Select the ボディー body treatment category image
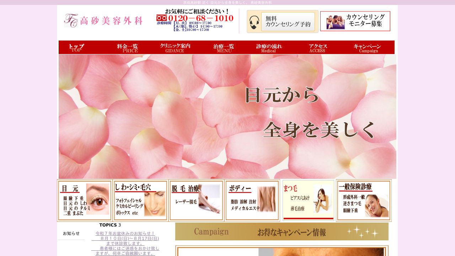 point(252,200)
